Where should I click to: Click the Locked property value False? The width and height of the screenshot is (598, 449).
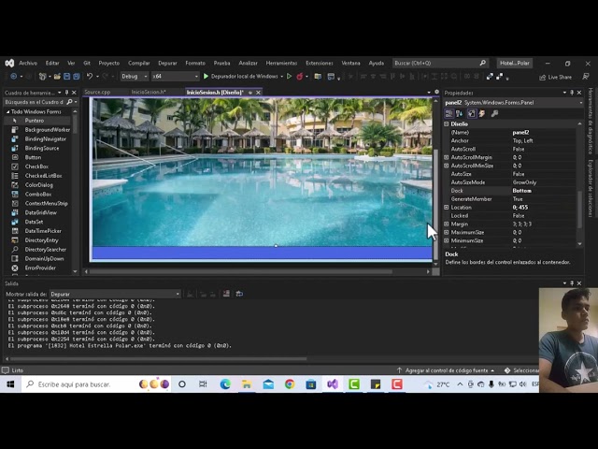[x=519, y=216]
